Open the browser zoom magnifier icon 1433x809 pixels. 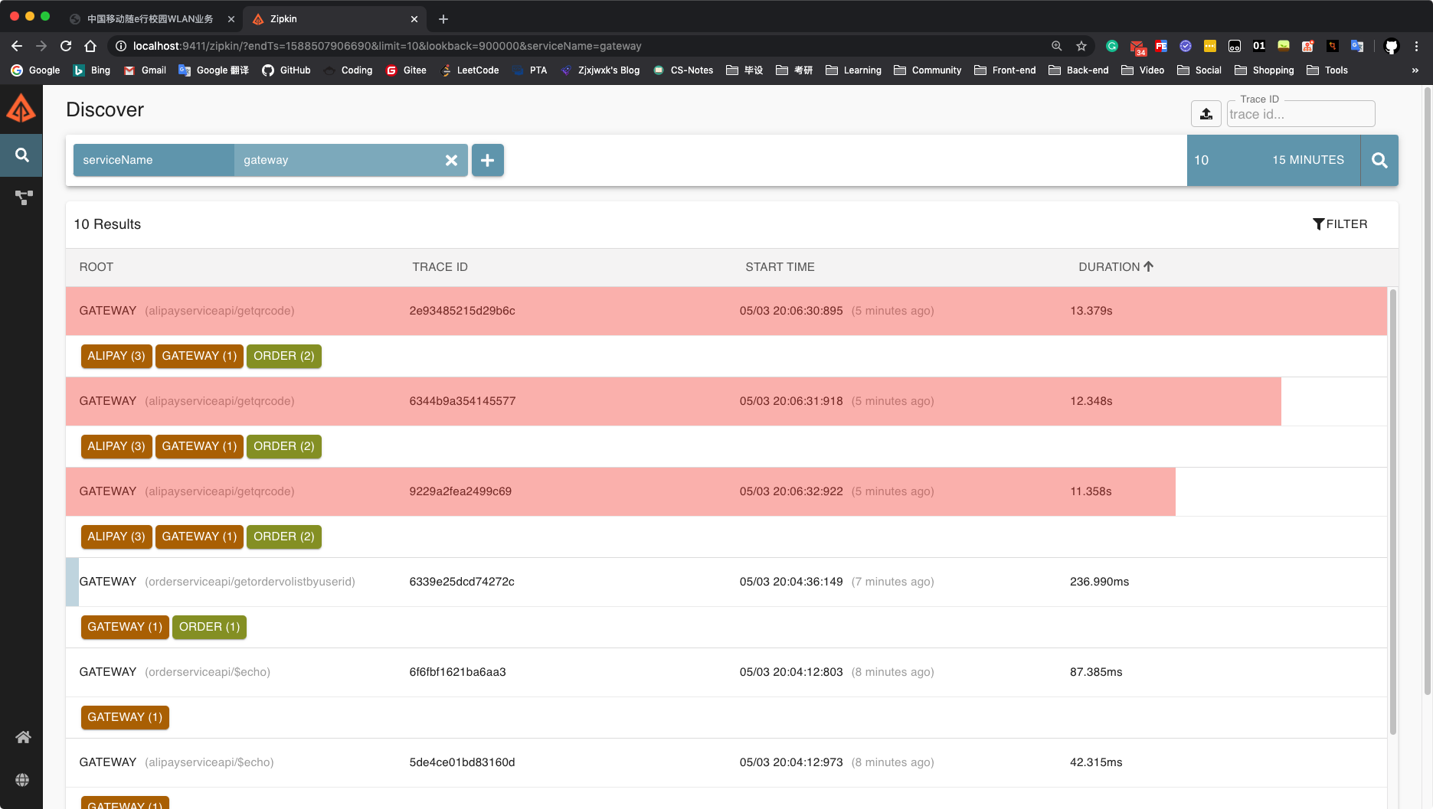point(1057,46)
